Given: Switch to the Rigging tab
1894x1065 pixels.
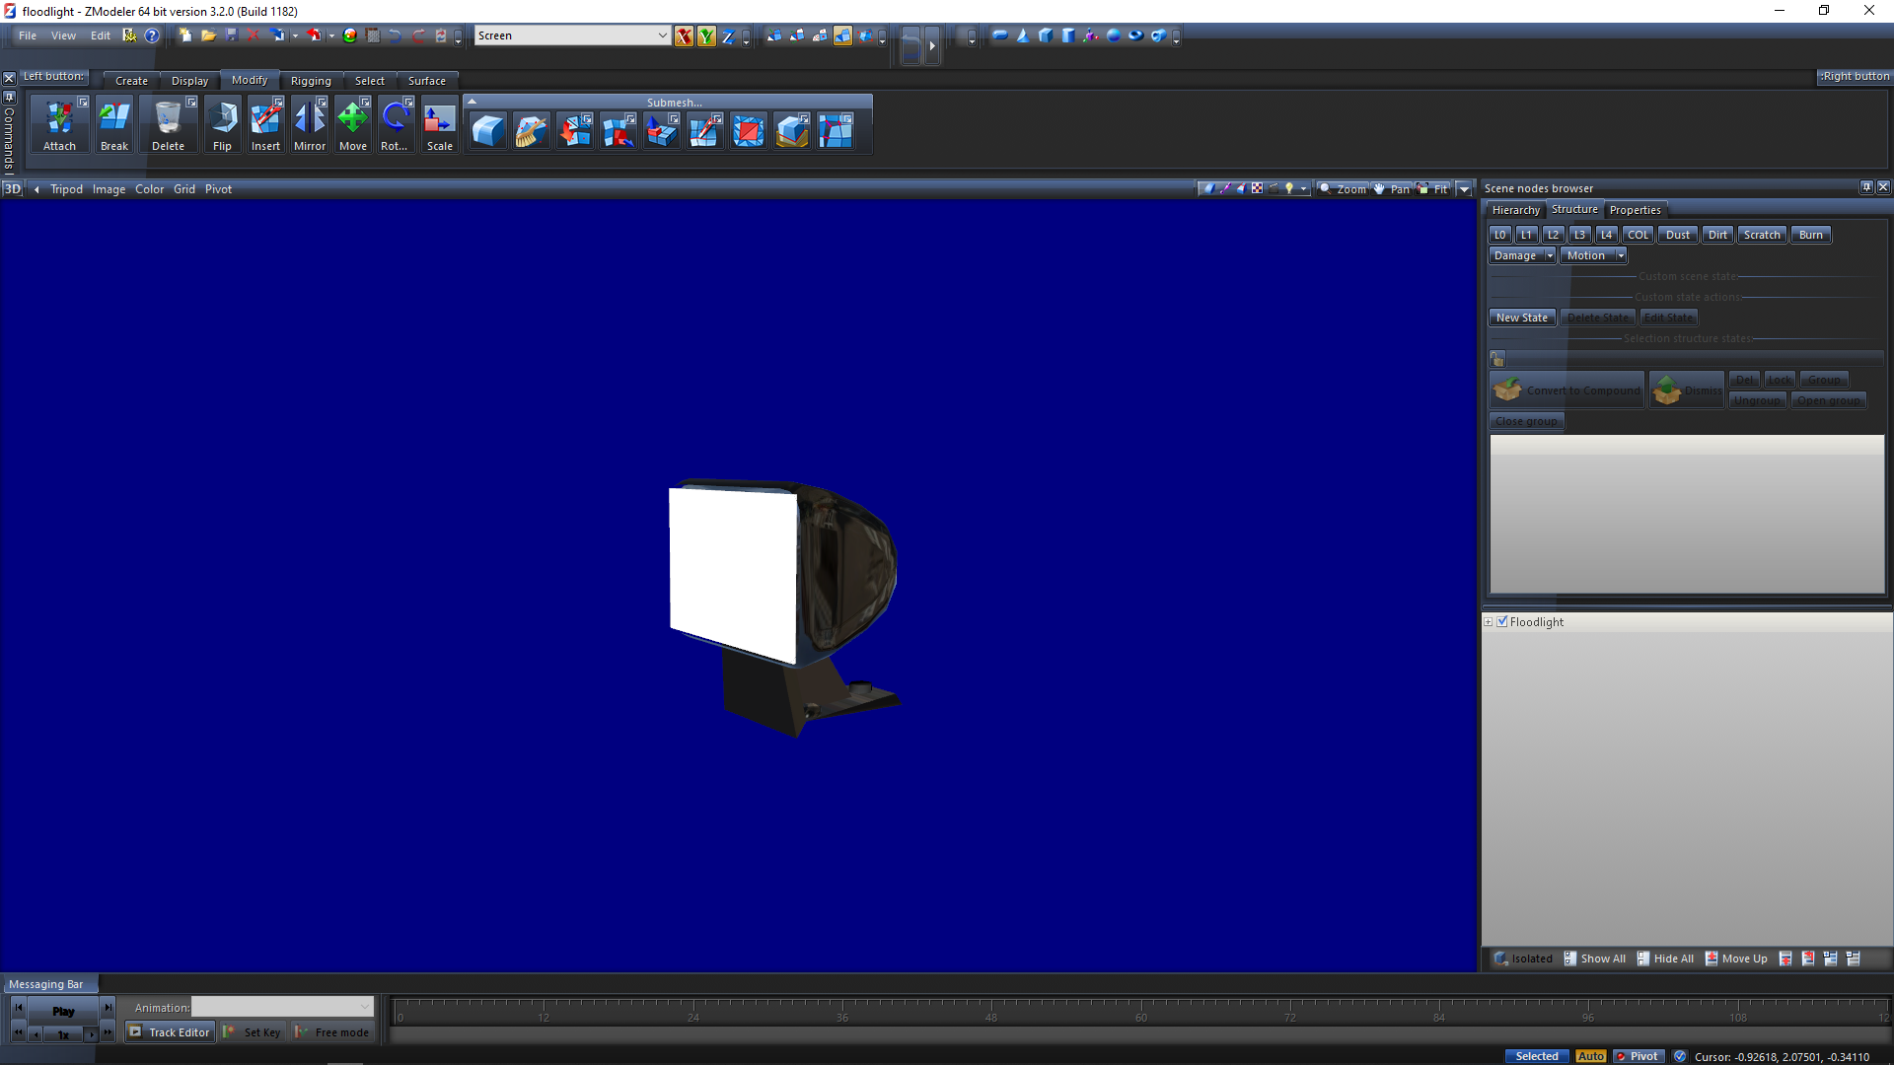Looking at the screenshot, I should point(311,81).
